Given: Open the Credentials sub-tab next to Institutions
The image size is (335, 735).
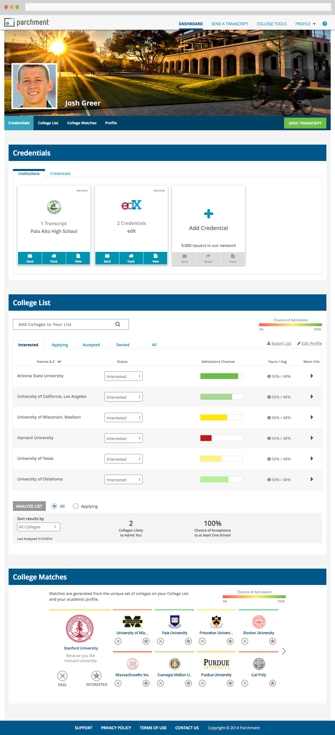Looking at the screenshot, I should tap(60, 174).
